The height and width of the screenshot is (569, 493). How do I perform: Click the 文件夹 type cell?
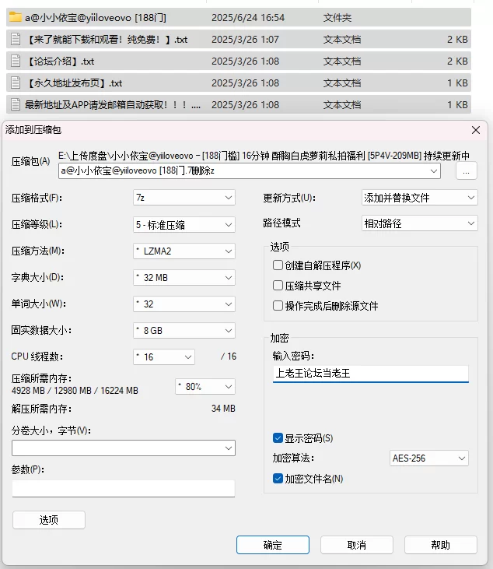[x=337, y=17]
